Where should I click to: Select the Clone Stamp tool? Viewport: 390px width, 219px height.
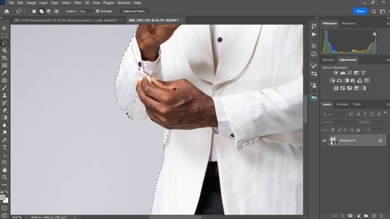point(4,95)
